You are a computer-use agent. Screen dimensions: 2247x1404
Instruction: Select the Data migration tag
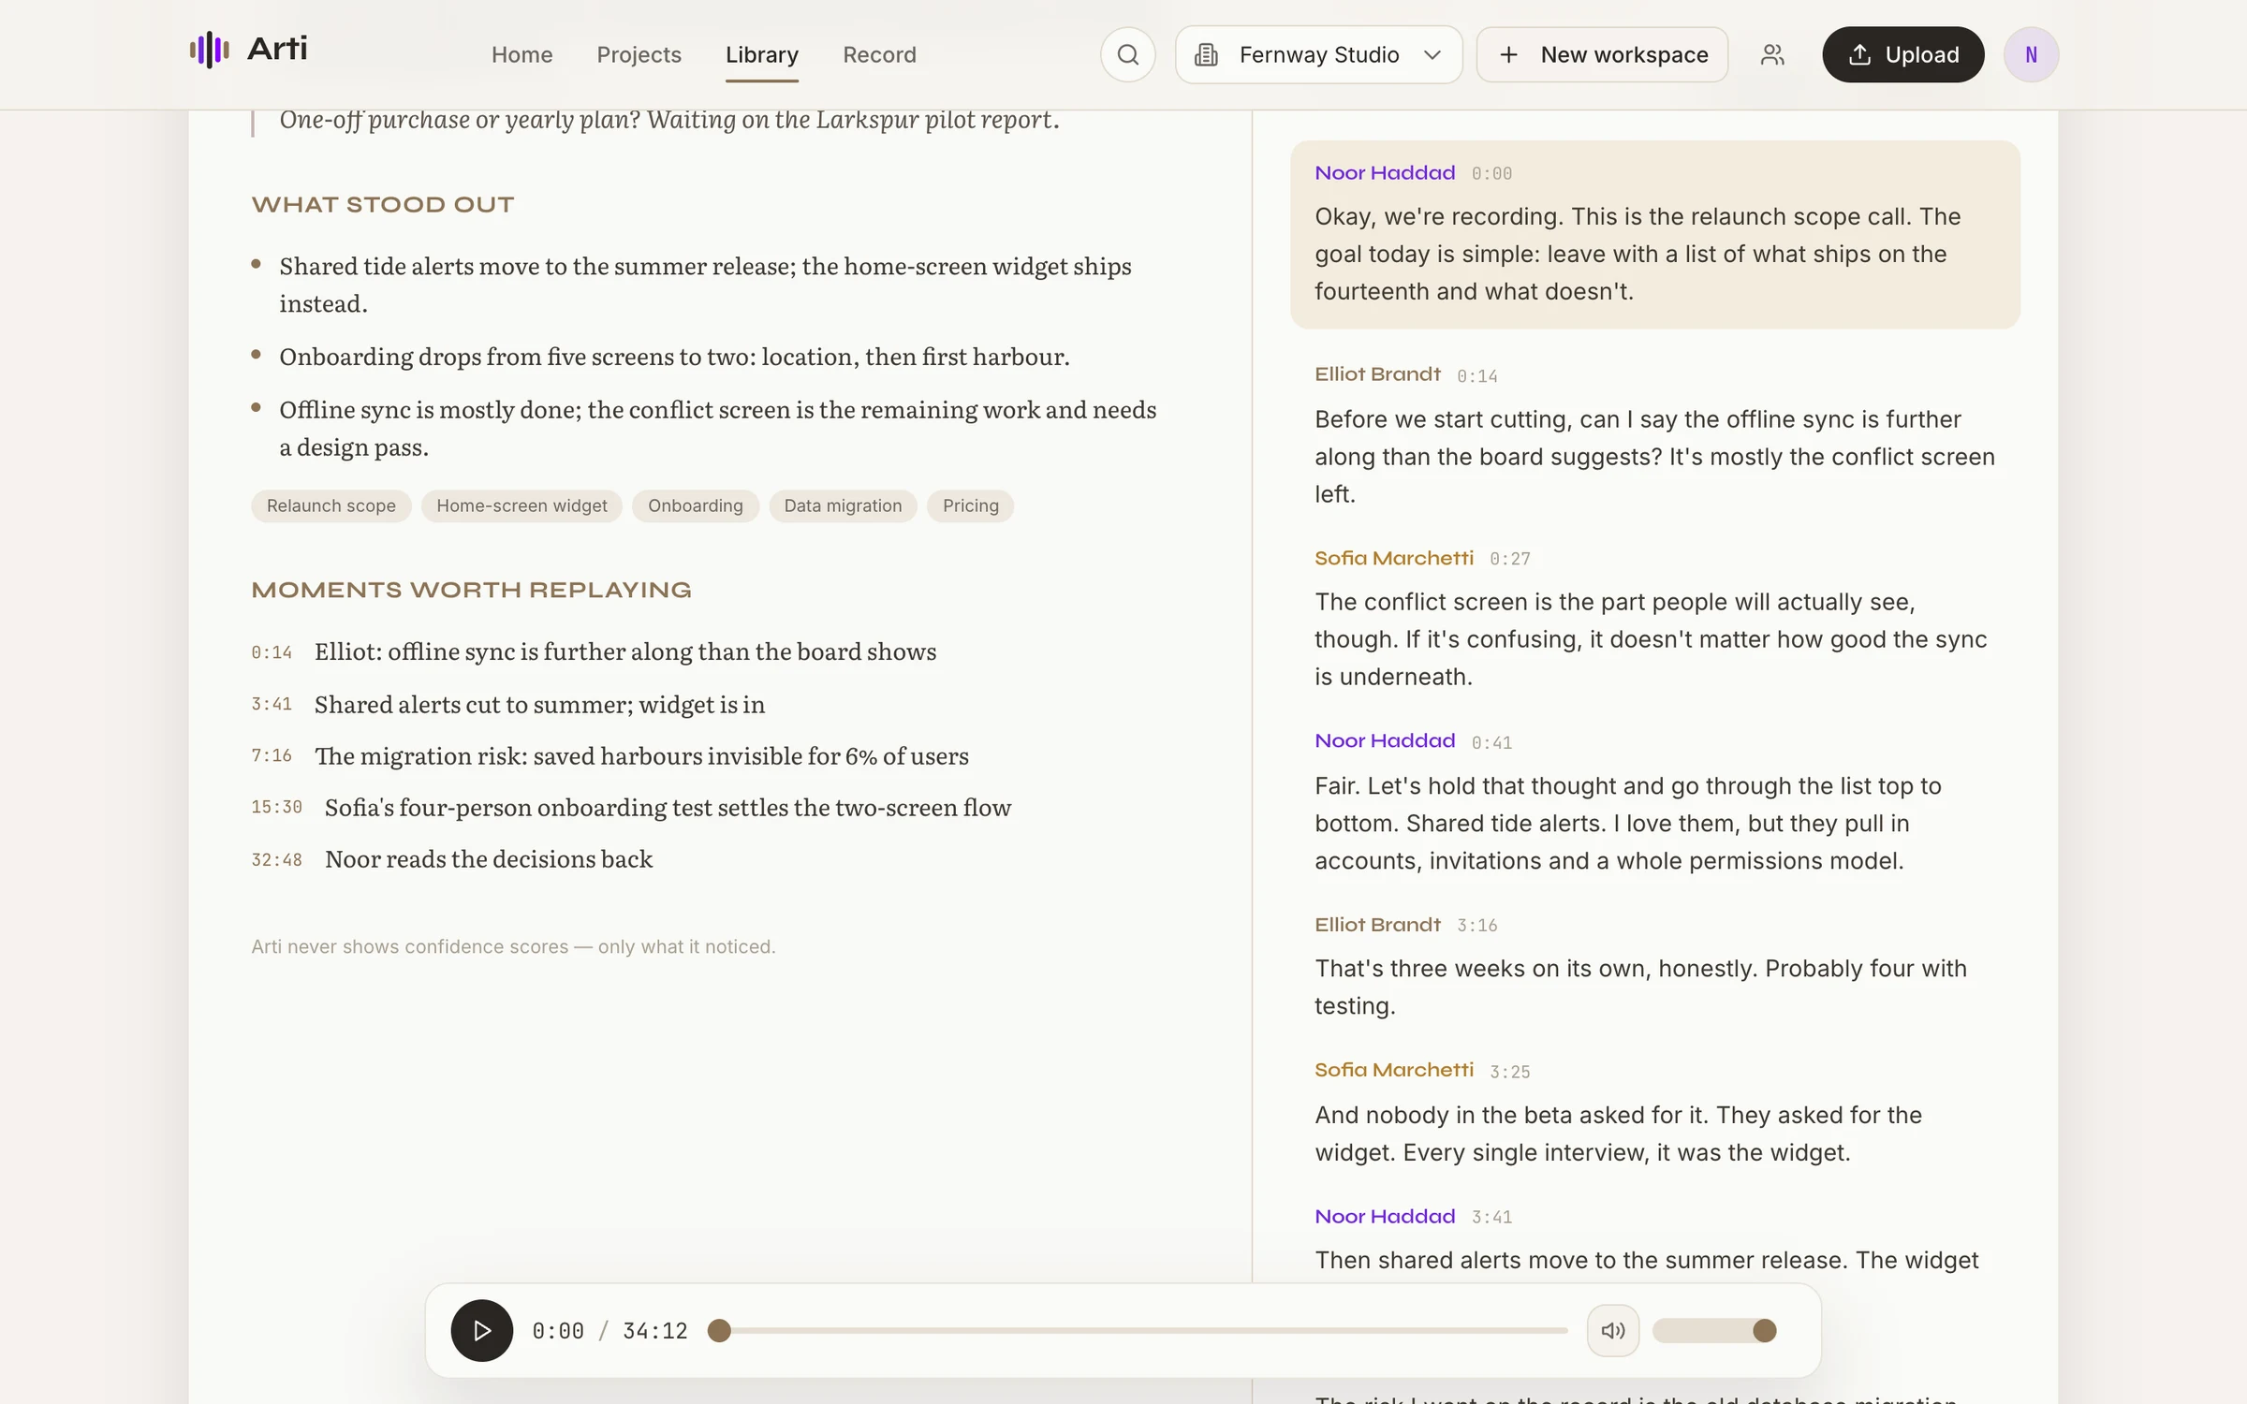[x=843, y=505]
